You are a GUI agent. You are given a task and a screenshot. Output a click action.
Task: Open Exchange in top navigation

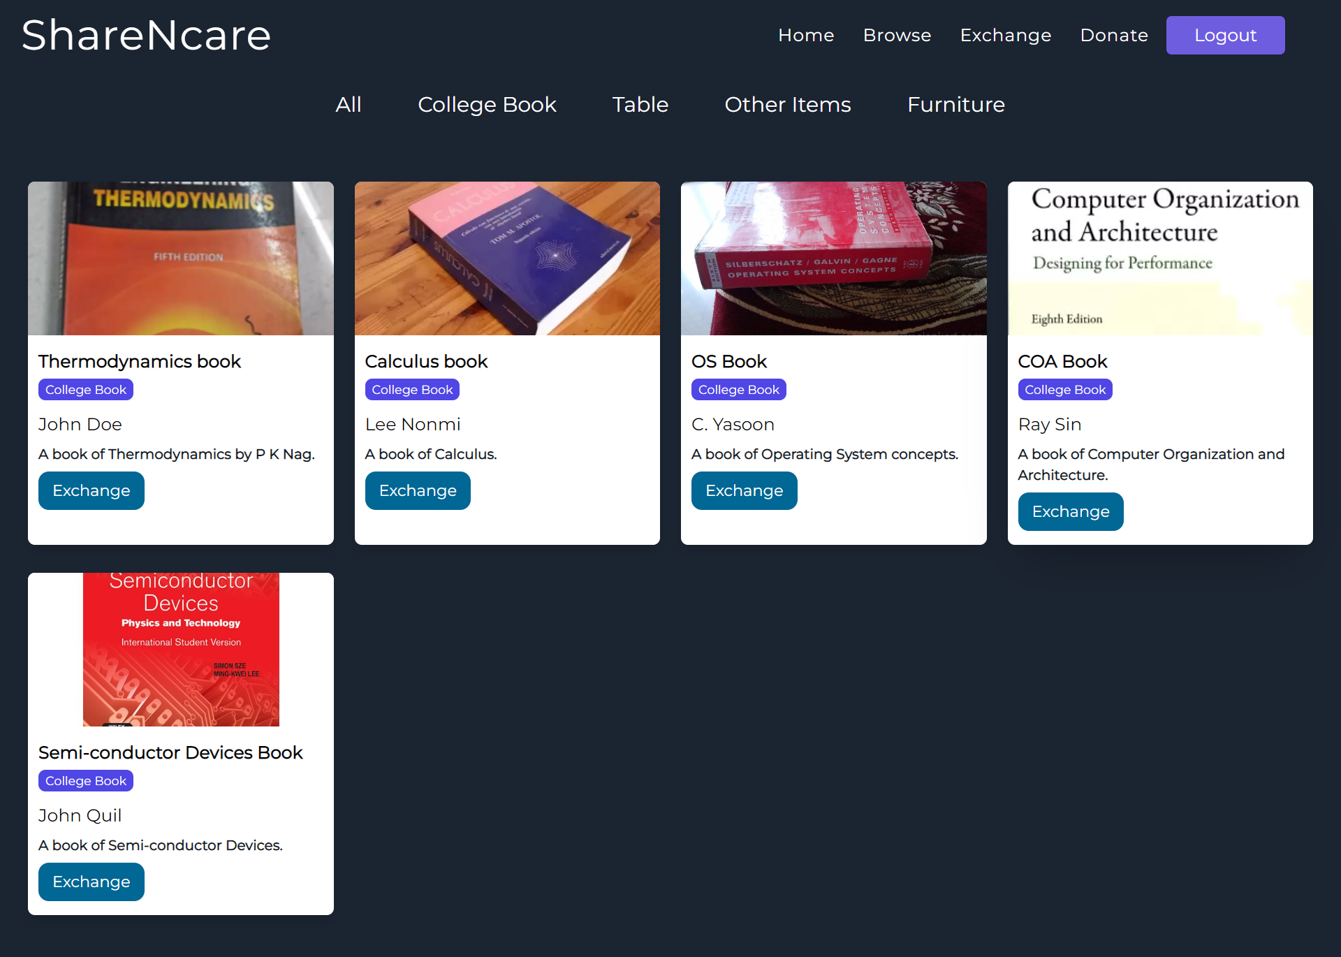click(1005, 35)
